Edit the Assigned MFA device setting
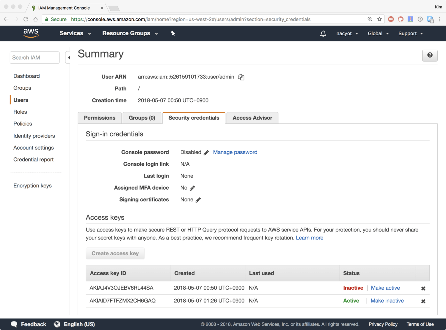The height and width of the screenshot is (330, 446). (192, 188)
